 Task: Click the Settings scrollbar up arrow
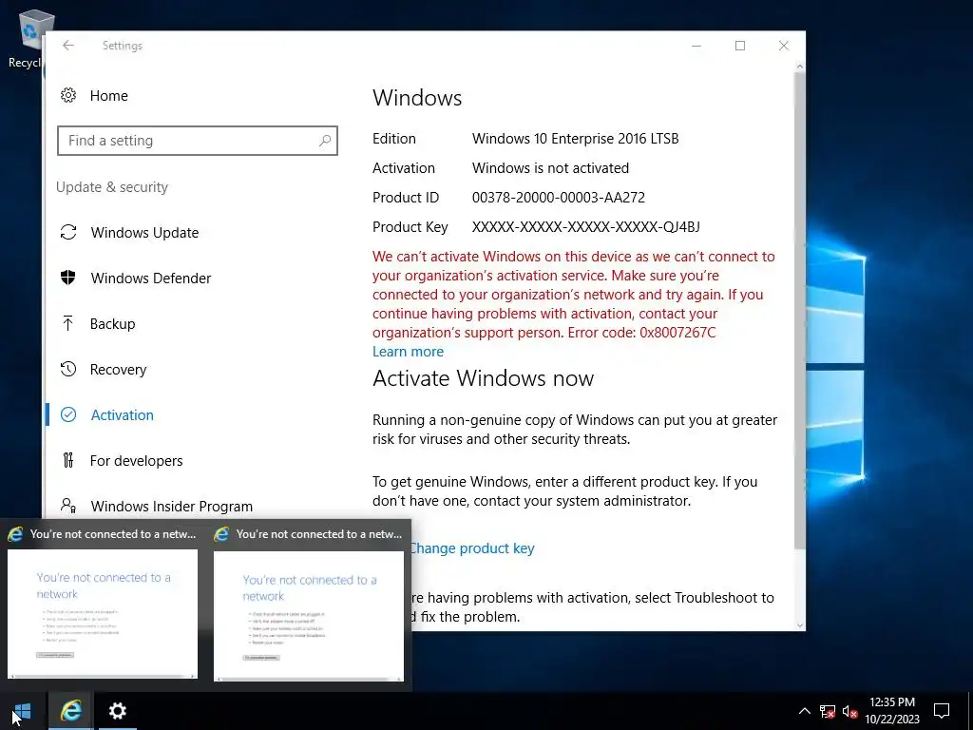click(800, 67)
